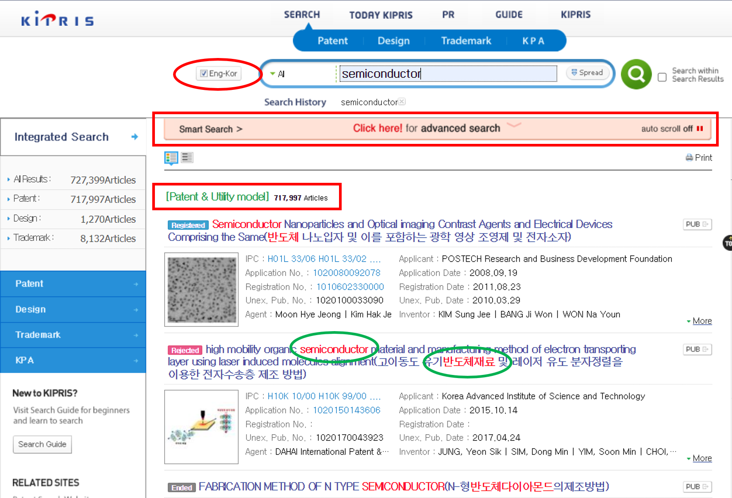
Task: Enable Search within Search Results checkbox
Action: click(x=662, y=77)
